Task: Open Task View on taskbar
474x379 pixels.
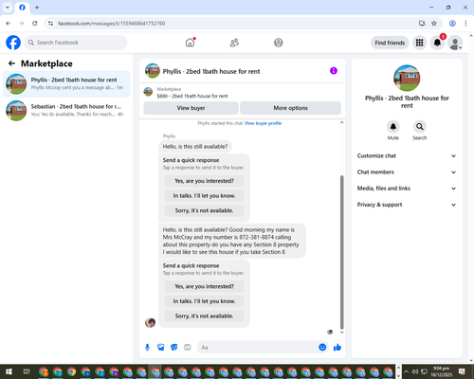Action: (27, 371)
